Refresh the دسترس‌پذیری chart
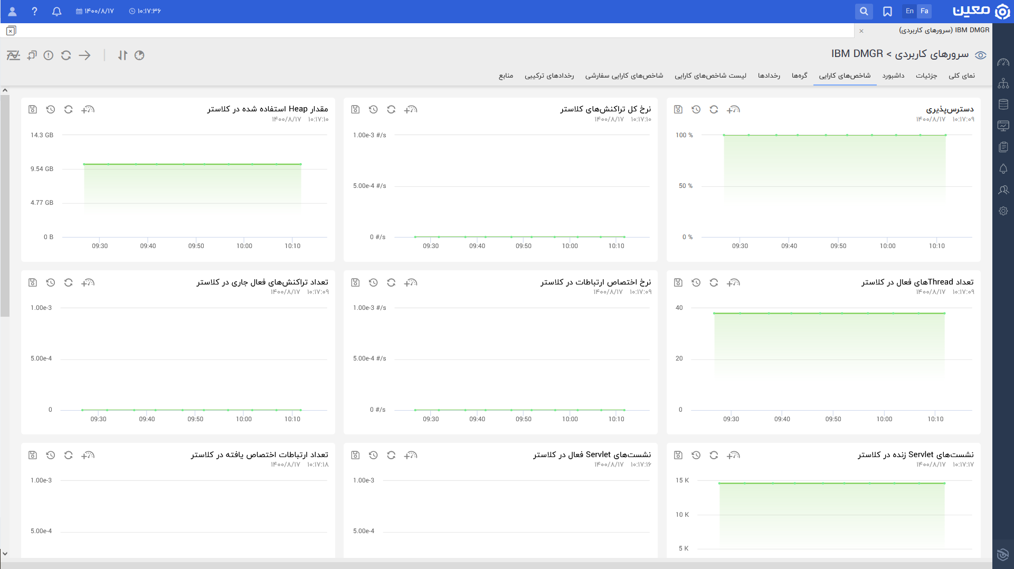Viewport: 1014px width, 569px height. click(x=714, y=109)
